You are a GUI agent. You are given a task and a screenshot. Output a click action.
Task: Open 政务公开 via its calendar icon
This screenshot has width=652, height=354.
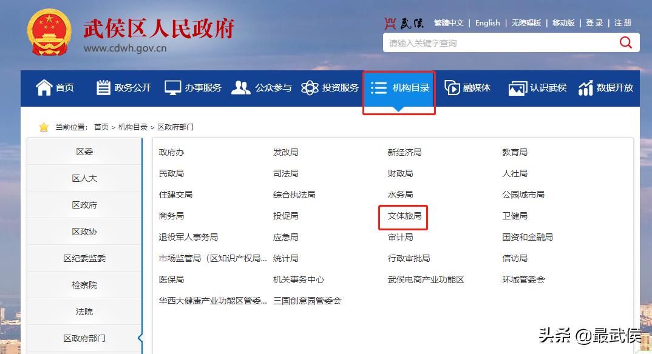(103, 87)
